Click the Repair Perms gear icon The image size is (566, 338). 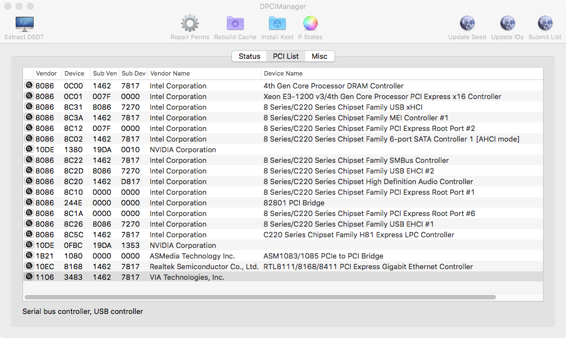pos(189,24)
